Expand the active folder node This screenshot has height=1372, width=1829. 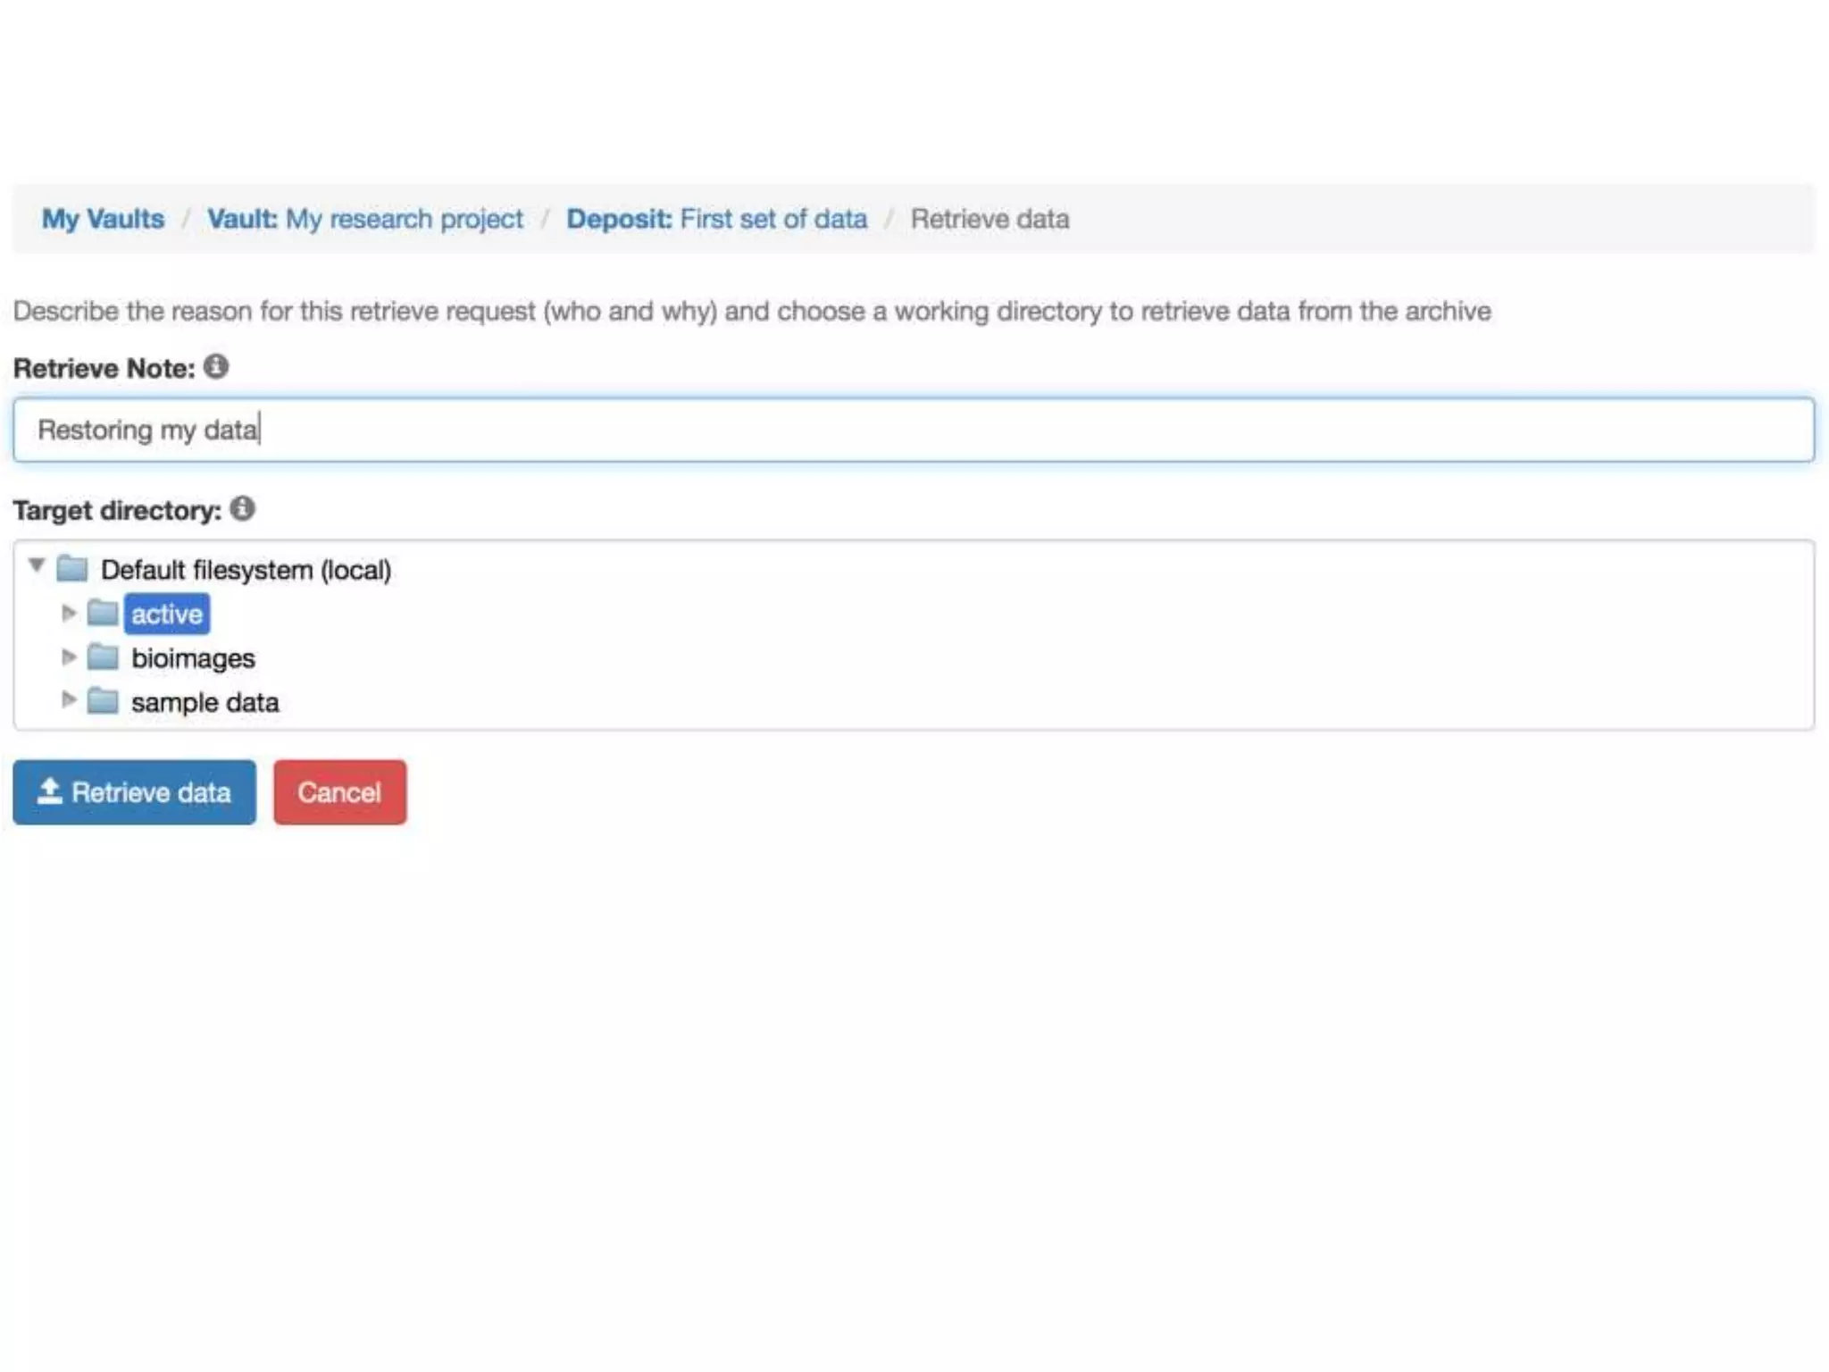pyautogui.click(x=69, y=613)
